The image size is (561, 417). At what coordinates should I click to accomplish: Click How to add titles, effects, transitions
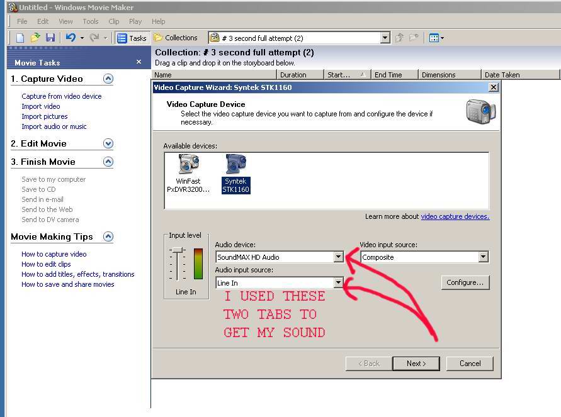point(78,274)
